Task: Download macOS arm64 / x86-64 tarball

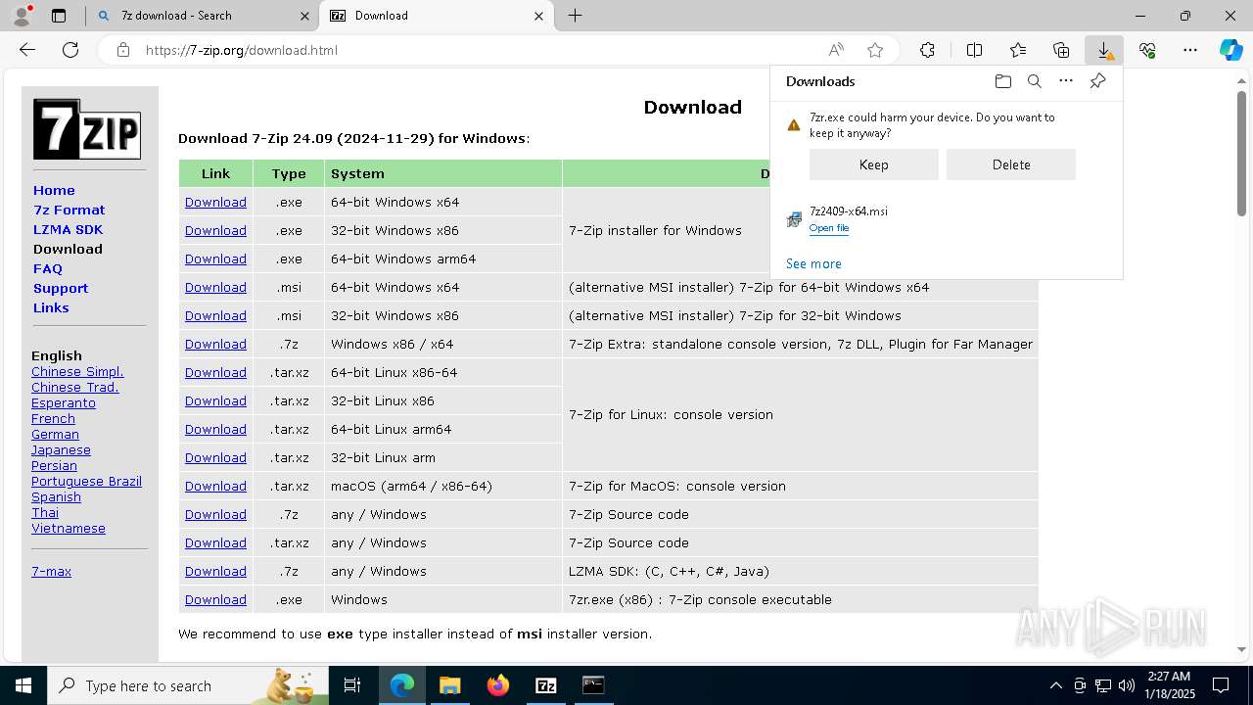Action: click(215, 486)
